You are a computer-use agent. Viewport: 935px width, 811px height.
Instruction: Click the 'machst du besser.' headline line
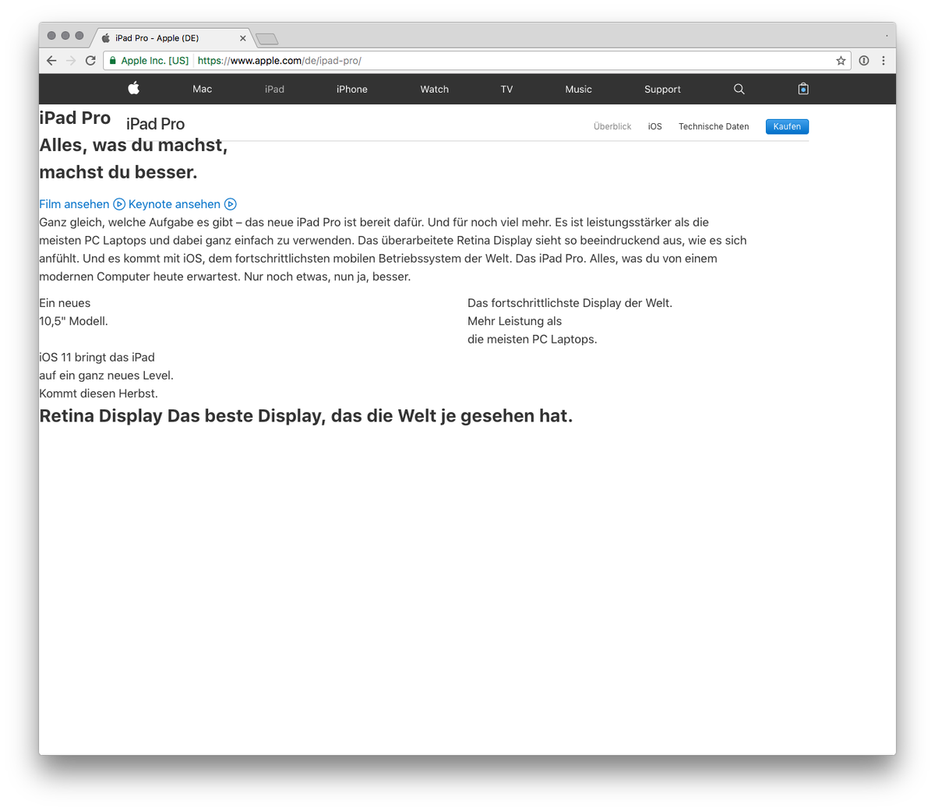118,172
